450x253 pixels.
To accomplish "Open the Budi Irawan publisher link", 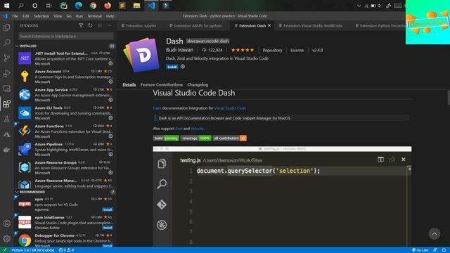I will [179, 50].
